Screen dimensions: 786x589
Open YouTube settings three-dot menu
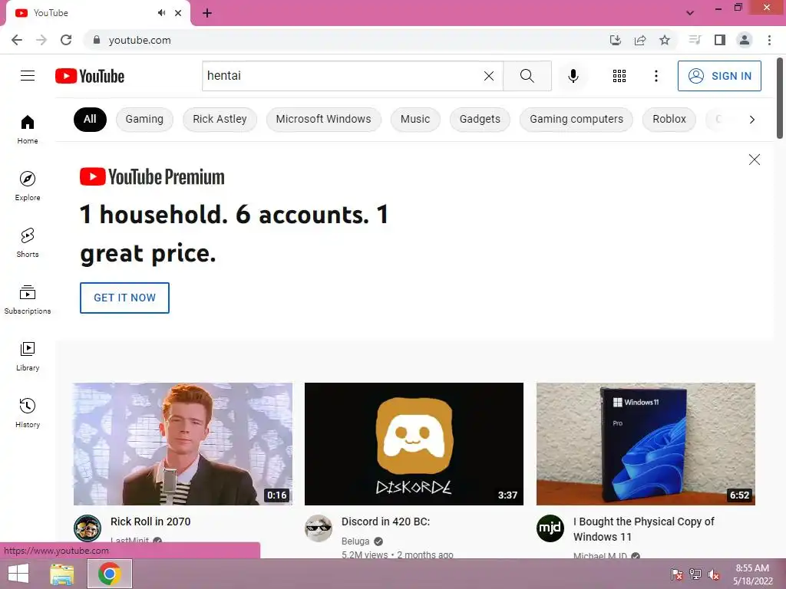coord(656,76)
